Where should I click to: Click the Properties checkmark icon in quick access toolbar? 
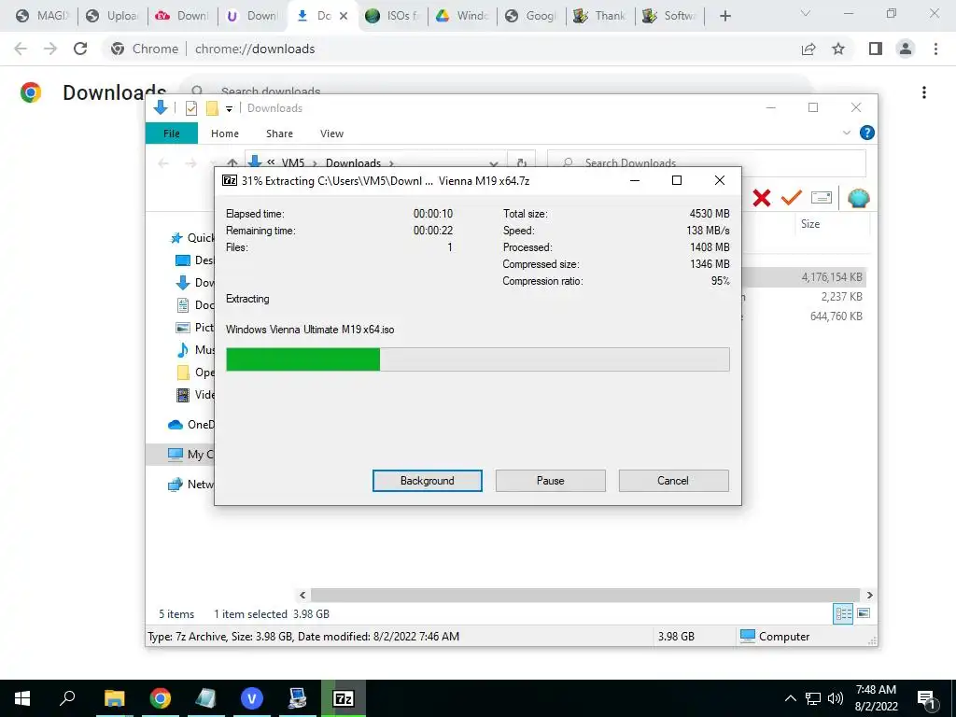pyautogui.click(x=190, y=108)
